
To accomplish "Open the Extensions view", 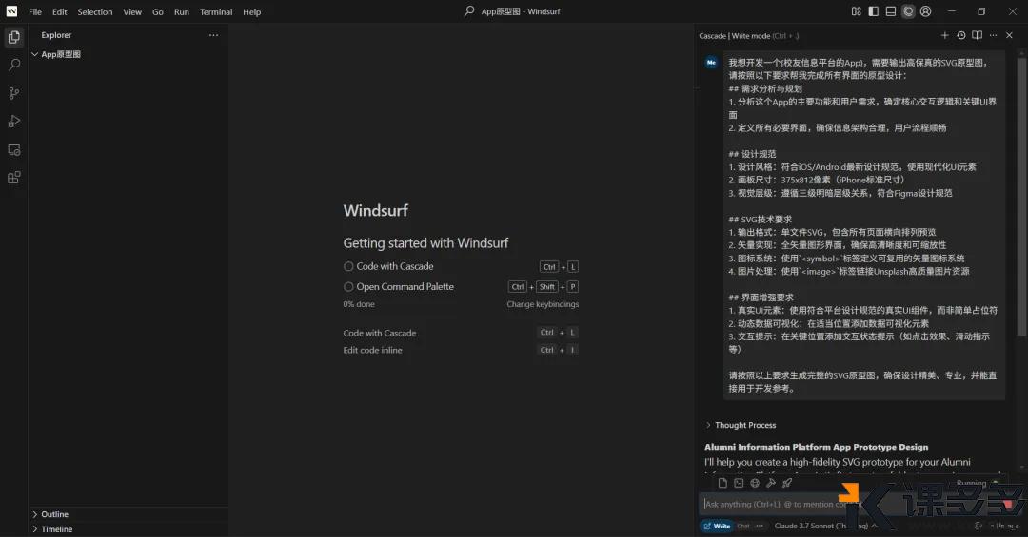I will [13, 178].
